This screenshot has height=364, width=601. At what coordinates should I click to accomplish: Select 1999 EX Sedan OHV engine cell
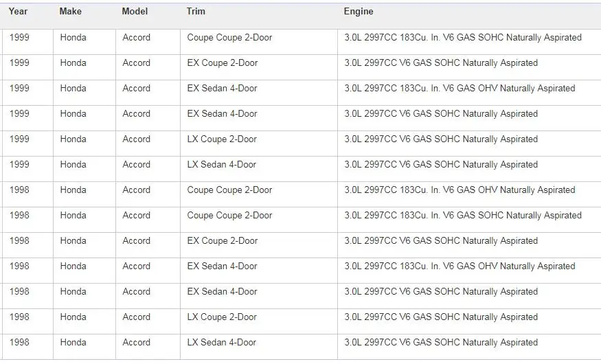click(469, 93)
